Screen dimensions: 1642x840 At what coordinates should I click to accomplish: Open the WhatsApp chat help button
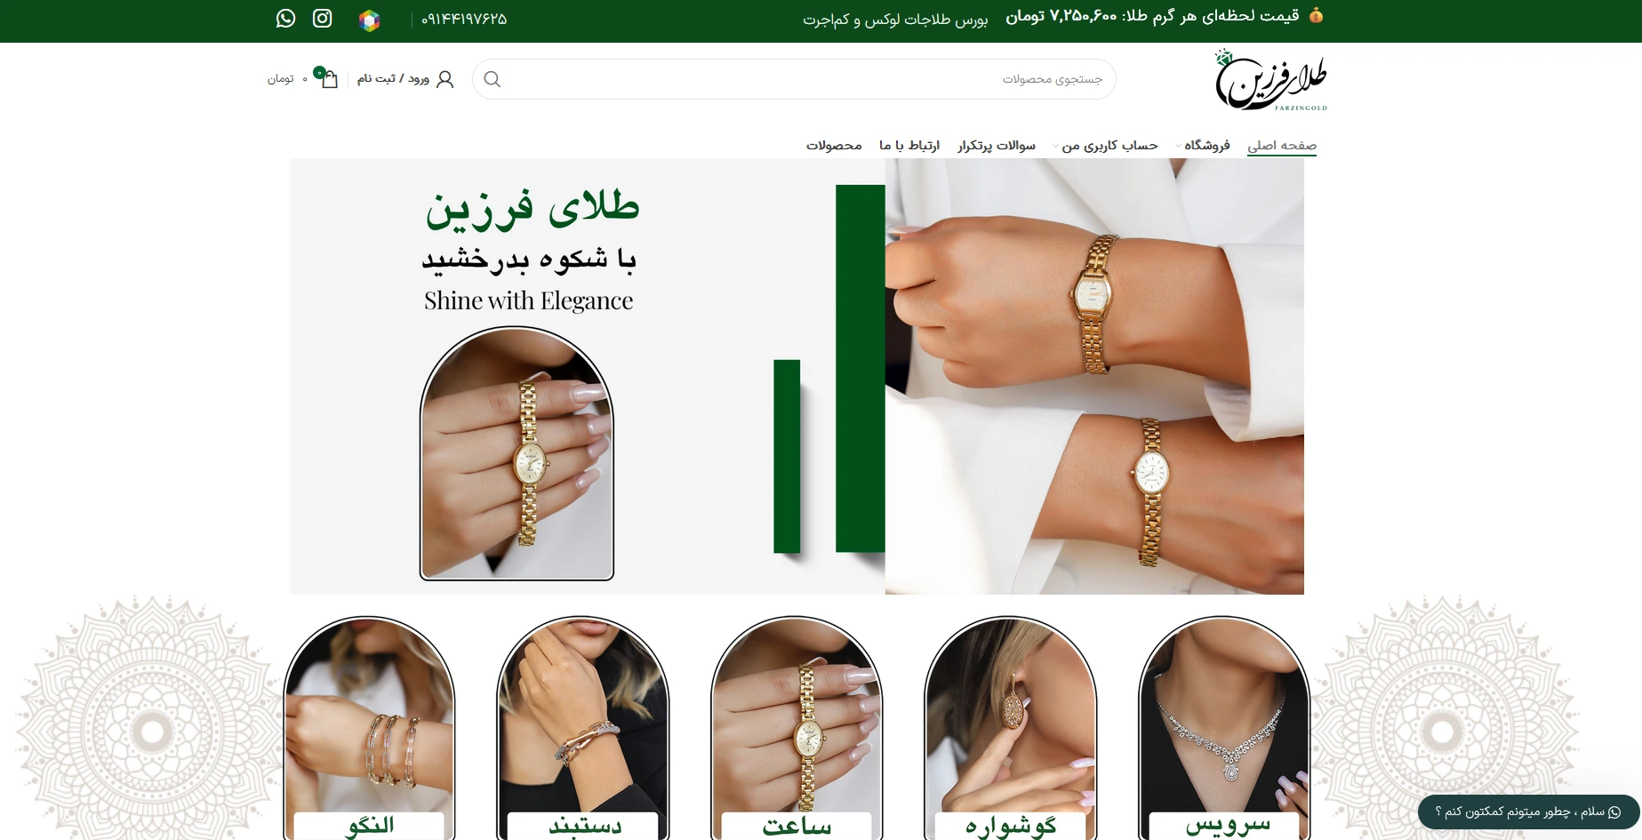(x=1528, y=812)
